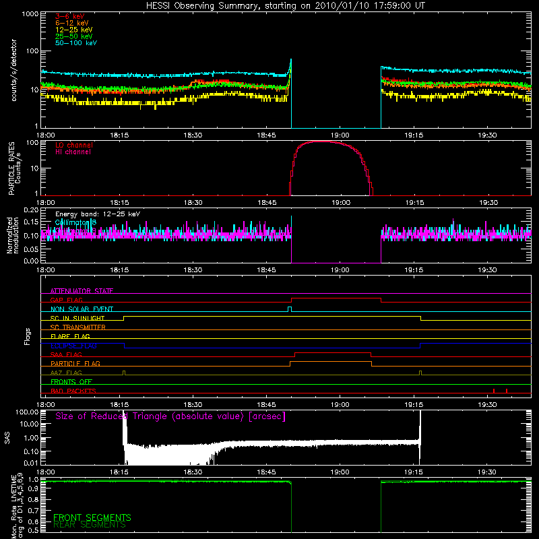This screenshot has height=539, width=539.
Task: Select the cyan 50-100 keV legend label
Action: [76, 43]
